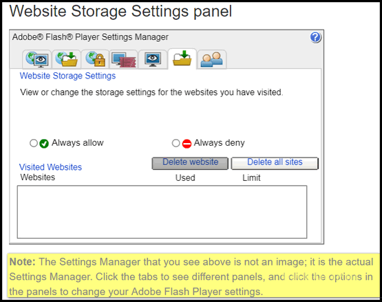Click the blue question mark help icon
Viewport: 382px width, 302px height.
click(x=315, y=37)
